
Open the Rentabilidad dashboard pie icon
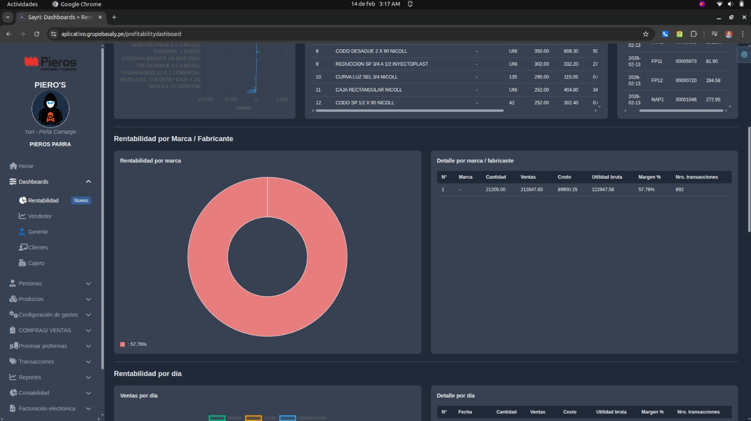tap(23, 200)
